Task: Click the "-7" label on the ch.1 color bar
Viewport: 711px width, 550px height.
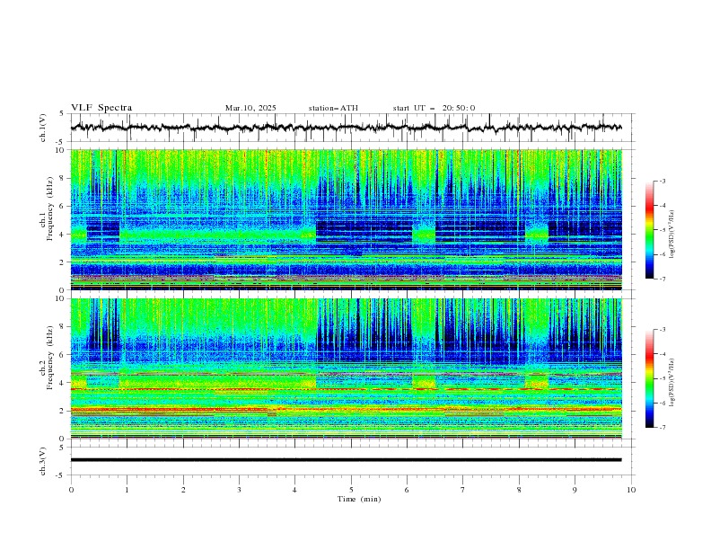Action: (662, 279)
